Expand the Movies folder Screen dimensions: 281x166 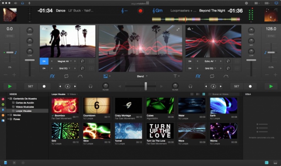click(8, 115)
